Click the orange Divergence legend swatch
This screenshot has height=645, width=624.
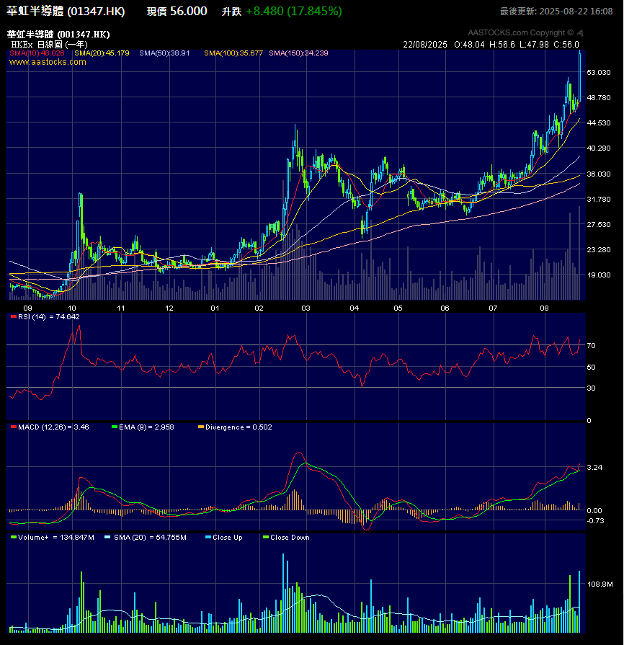click(201, 427)
